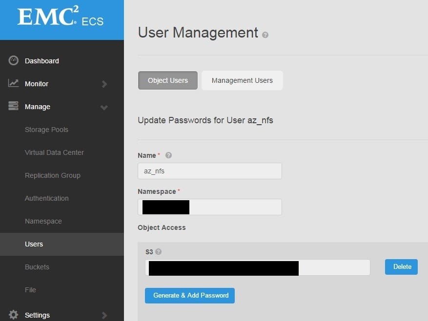Click the Monitor chart icon in sidebar

13,83
